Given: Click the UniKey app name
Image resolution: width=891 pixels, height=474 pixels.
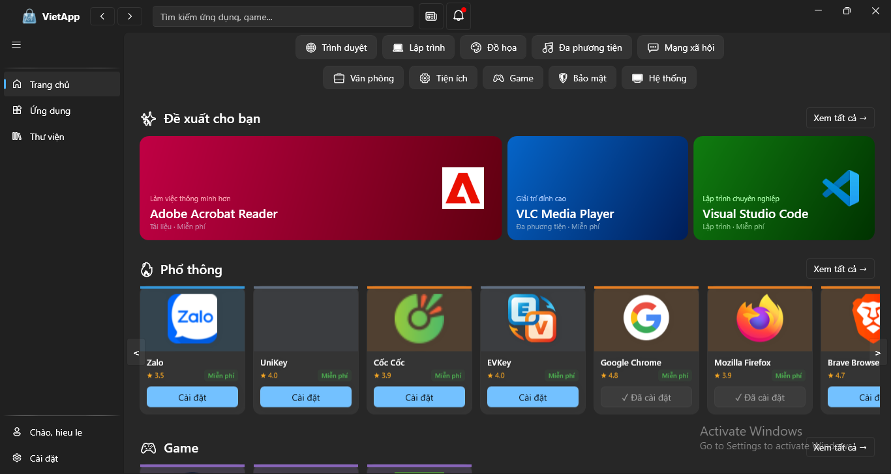Looking at the screenshot, I should coord(274,363).
